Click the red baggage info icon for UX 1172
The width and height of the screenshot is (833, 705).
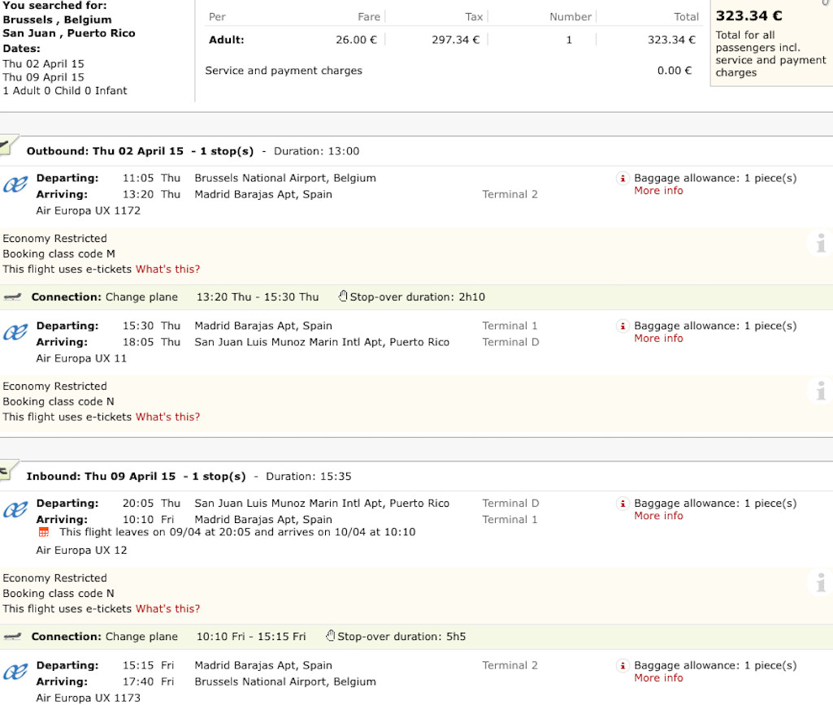[x=623, y=179]
